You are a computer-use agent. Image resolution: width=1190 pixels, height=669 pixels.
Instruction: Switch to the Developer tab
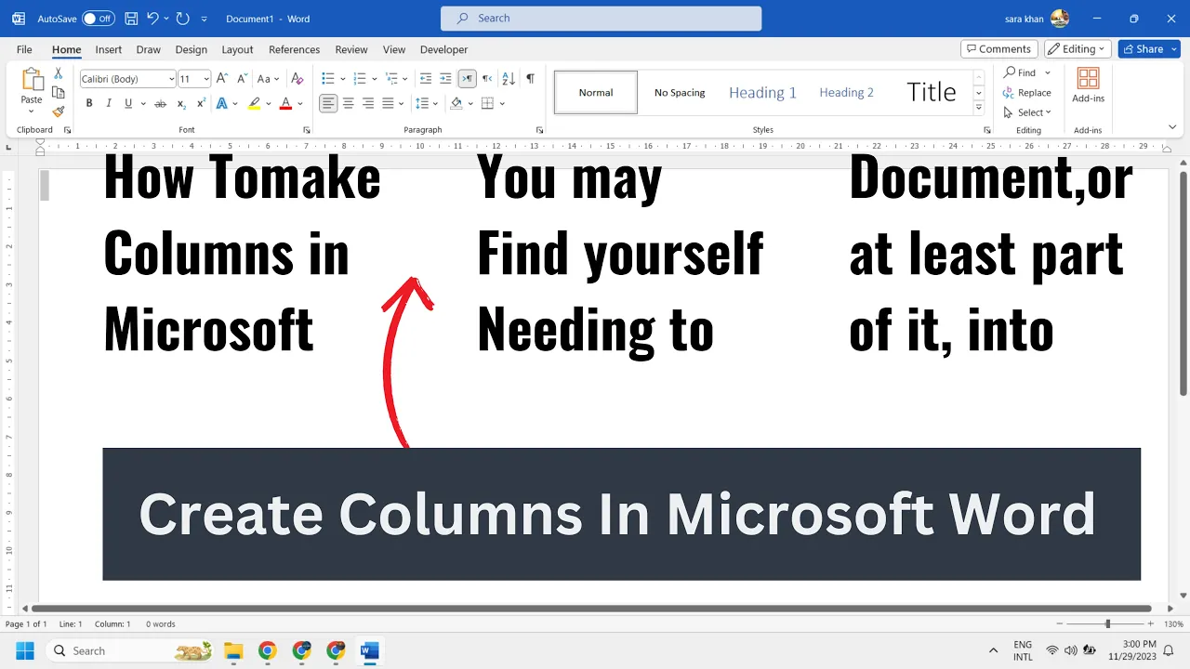[x=444, y=49]
